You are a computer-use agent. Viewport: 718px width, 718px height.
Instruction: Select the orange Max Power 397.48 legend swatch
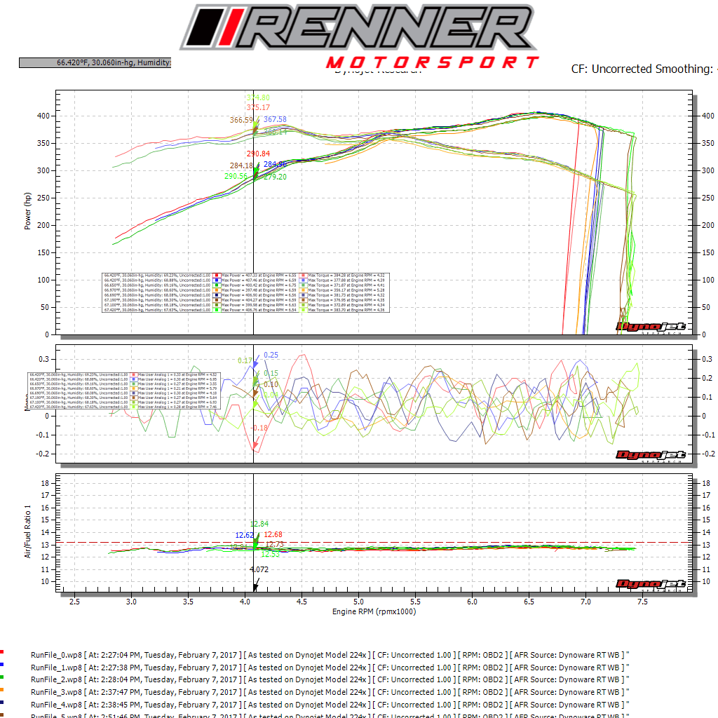(x=217, y=290)
